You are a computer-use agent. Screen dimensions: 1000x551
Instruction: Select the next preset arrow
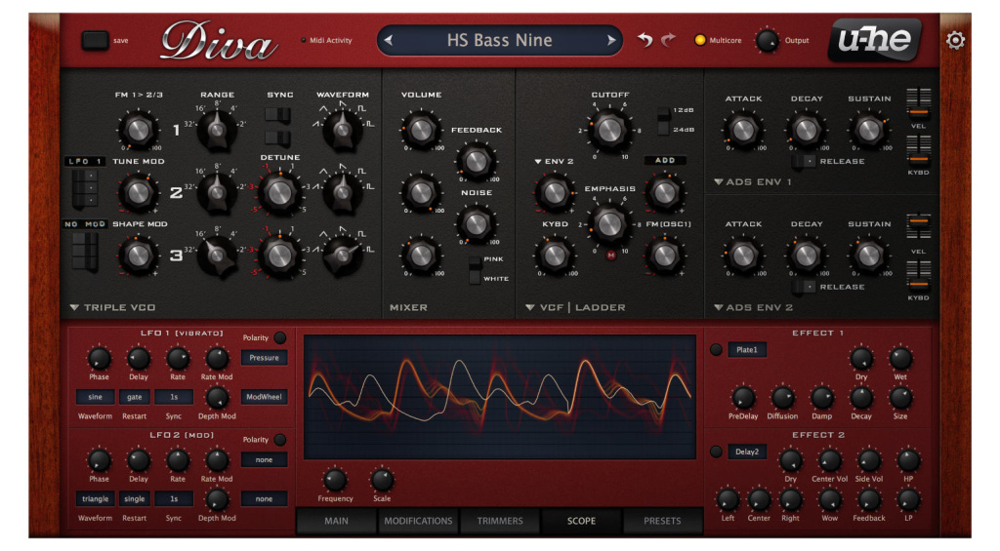(611, 40)
